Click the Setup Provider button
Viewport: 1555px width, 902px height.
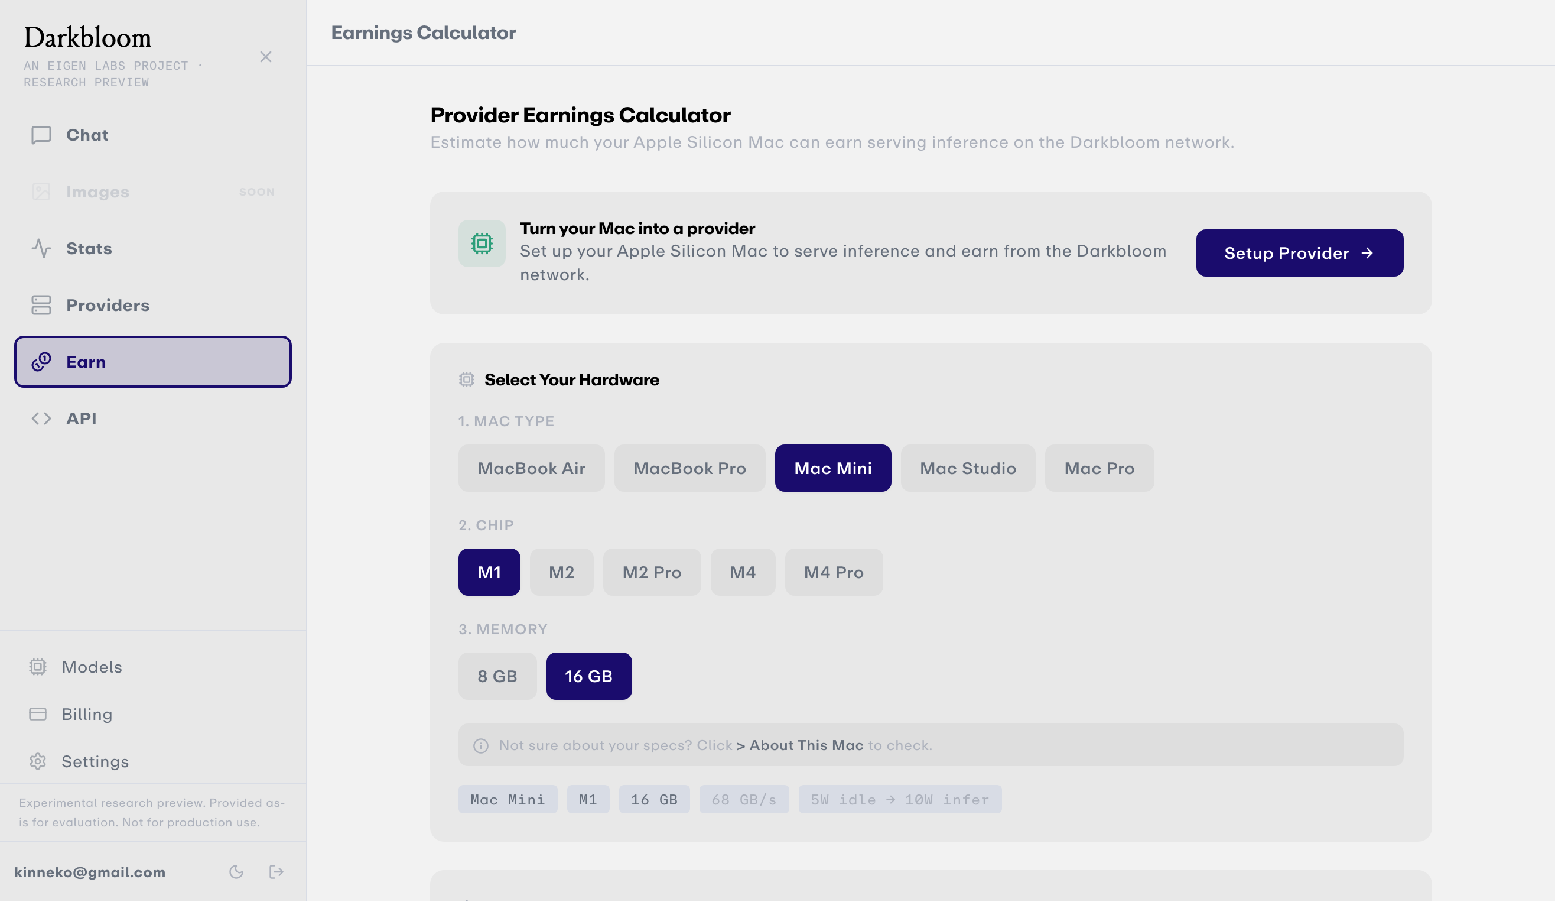pyautogui.click(x=1300, y=253)
